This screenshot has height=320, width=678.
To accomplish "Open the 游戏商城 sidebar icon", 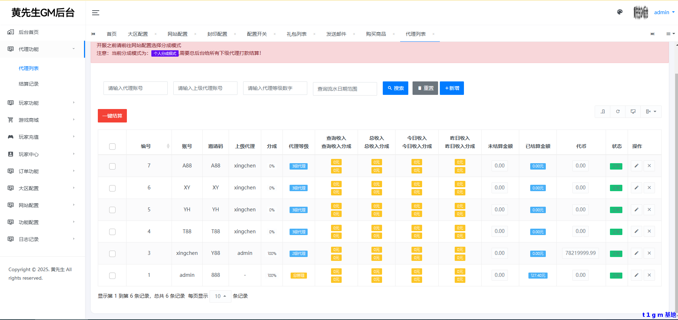I will click(10, 120).
